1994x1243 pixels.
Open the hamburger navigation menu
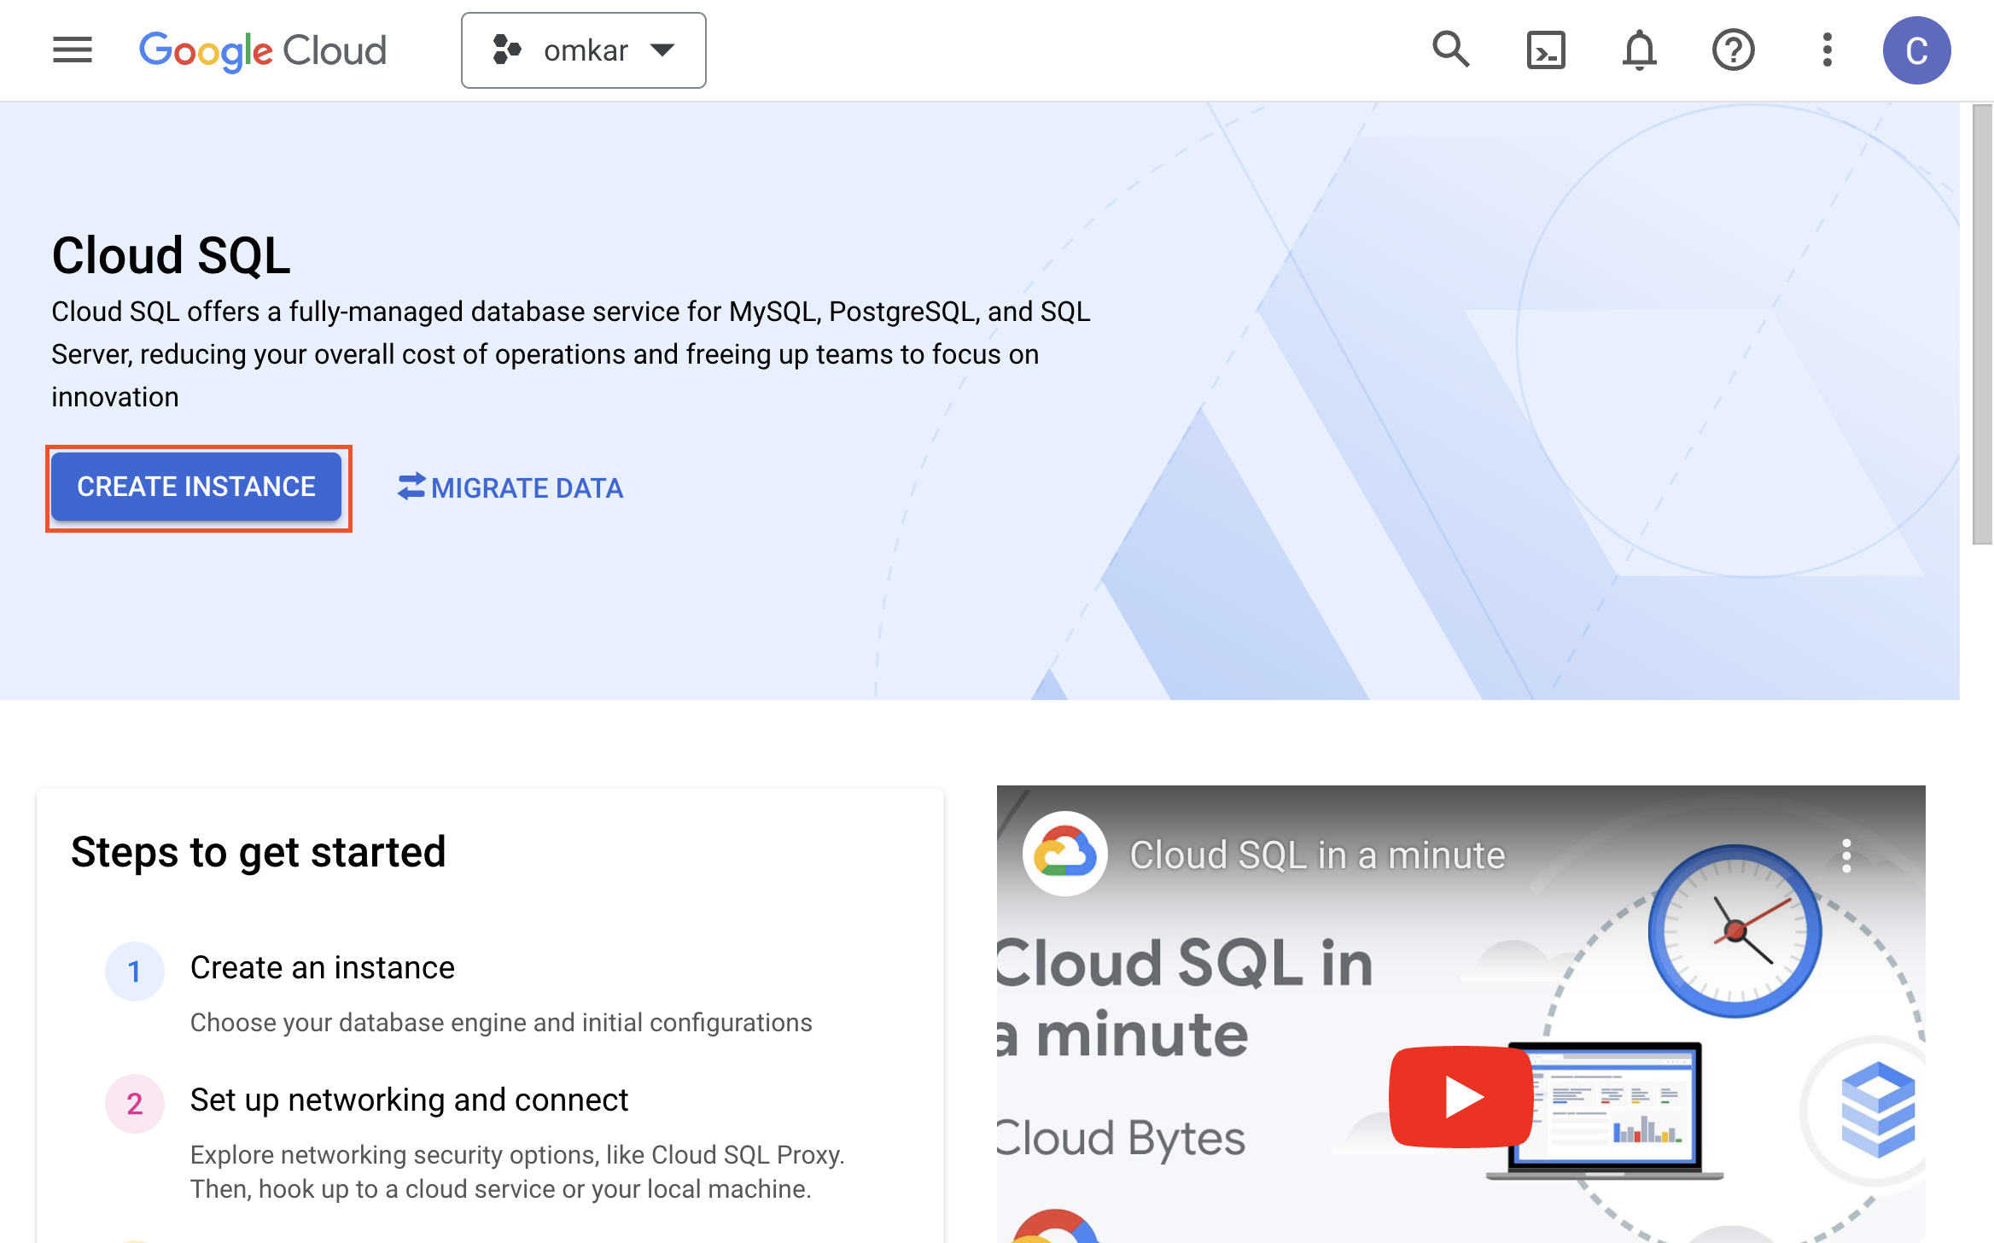pos(73,50)
